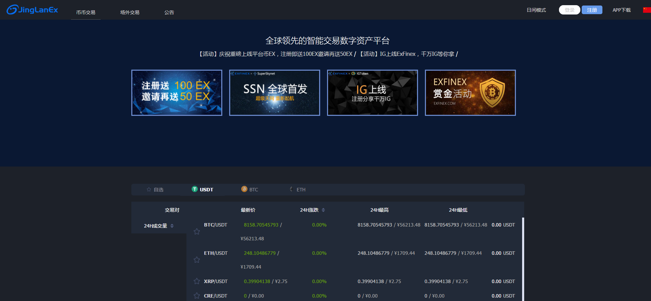The width and height of the screenshot is (651, 301).
Task: Click the 交易对 column header
Action: [x=172, y=210]
